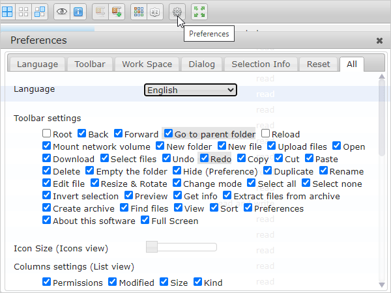This screenshot has width=391, height=293.
Task: Select the All tab
Action: (x=352, y=64)
